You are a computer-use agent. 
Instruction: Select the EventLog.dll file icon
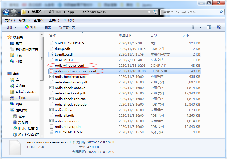pos(52,54)
